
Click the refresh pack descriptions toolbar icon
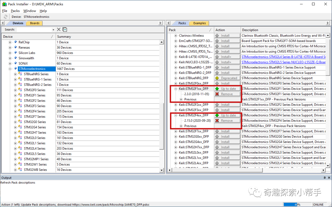click(x=6, y=17)
